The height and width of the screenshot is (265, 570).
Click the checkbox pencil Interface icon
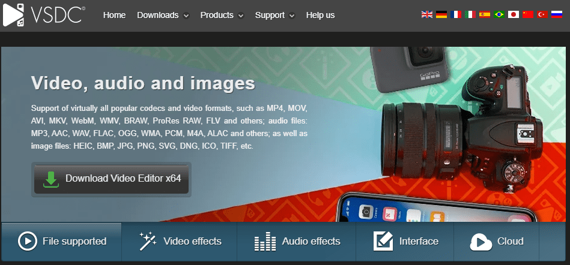coord(383,241)
